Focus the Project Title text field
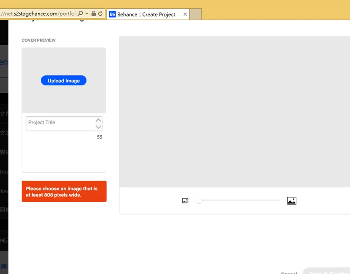This screenshot has width=350, height=274. coord(60,123)
